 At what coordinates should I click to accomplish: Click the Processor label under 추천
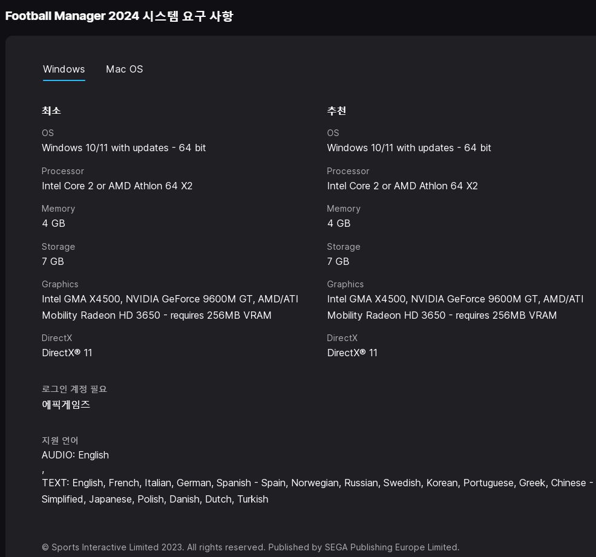point(348,171)
